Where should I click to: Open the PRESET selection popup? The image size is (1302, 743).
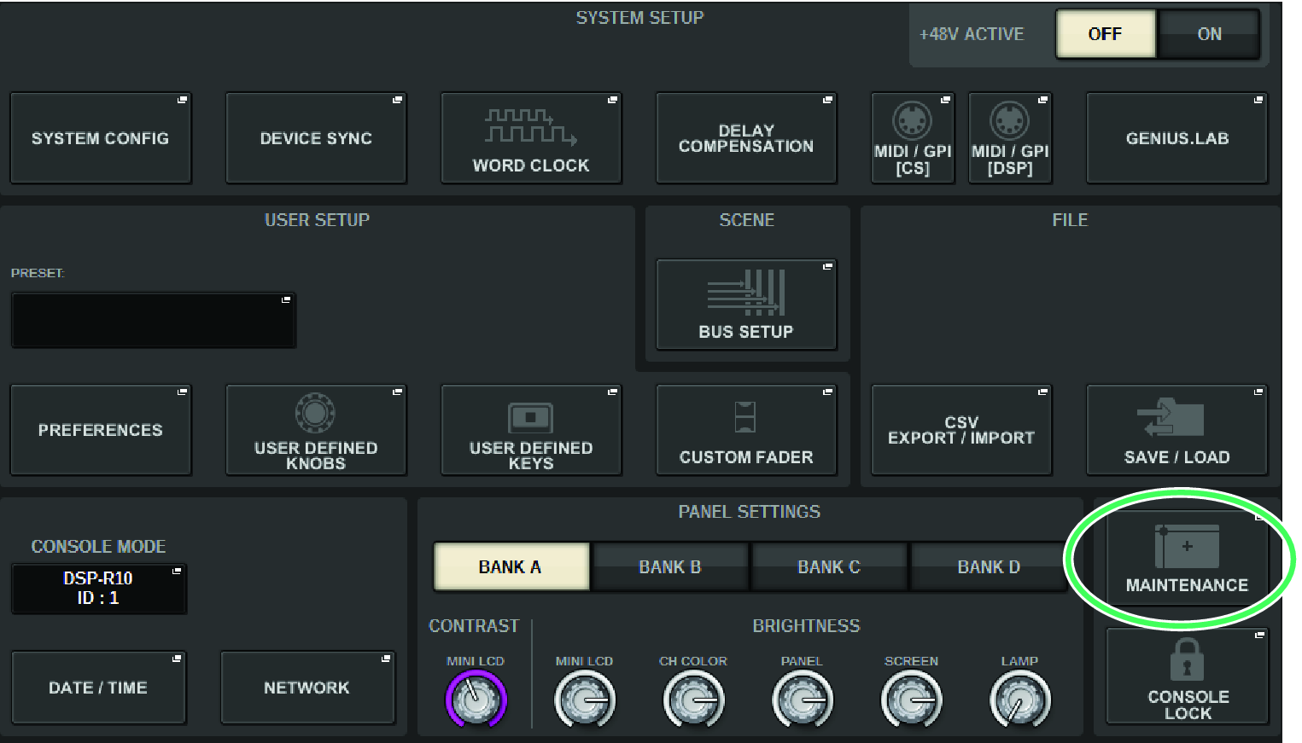pyautogui.click(x=154, y=319)
